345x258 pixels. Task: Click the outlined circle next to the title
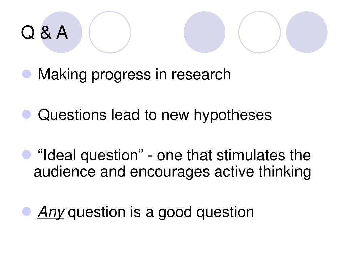click(110, 32)
